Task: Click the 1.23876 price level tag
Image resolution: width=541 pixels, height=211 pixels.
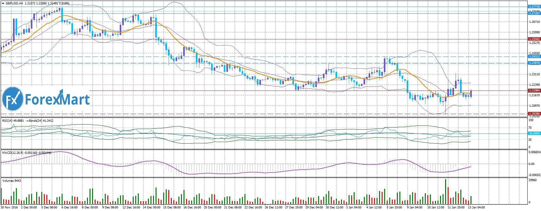Action: tap(534, 63)
